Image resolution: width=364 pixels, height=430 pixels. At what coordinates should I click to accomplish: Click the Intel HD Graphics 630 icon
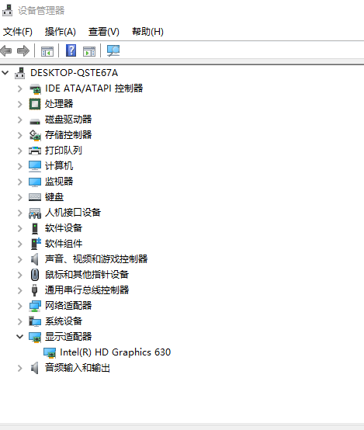(50, 352)
